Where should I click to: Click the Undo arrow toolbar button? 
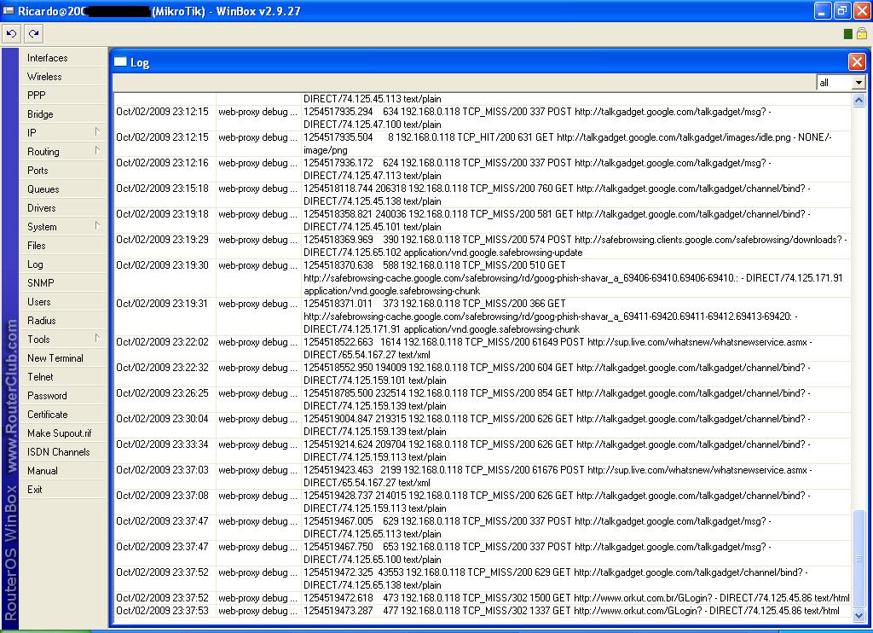click(x=10, y=33)
